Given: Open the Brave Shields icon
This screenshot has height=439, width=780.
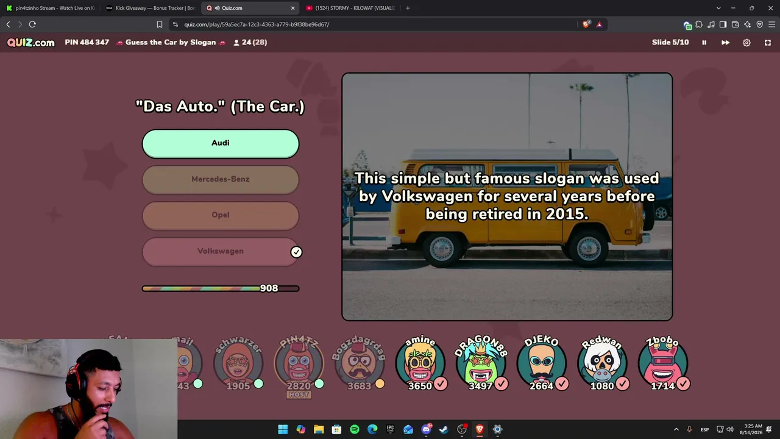Looking at the screenshot, I should [586, 24].
